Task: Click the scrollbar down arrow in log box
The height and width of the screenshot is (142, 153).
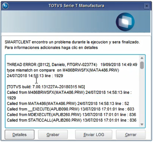Action: [x=142, y=124]
